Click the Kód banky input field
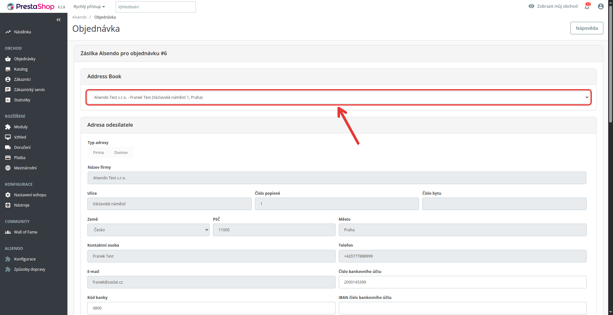 pyautogui.click(x=211, y=308)
